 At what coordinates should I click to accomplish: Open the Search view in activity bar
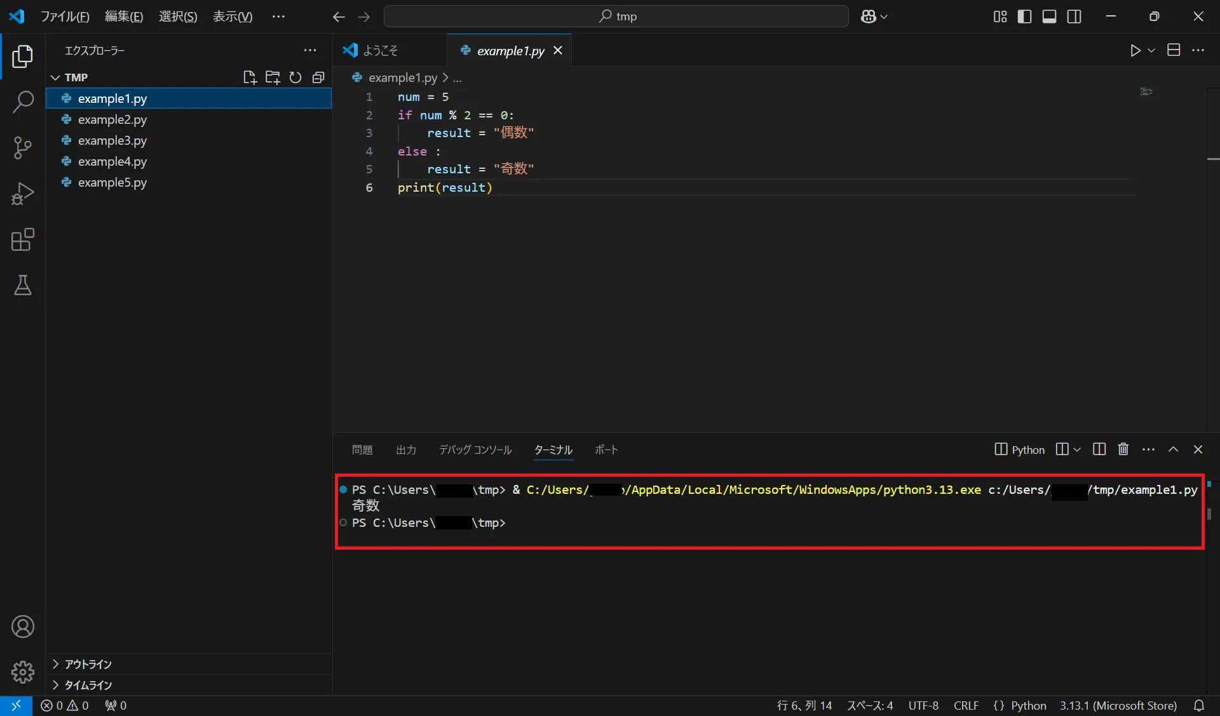click(23, 102)
